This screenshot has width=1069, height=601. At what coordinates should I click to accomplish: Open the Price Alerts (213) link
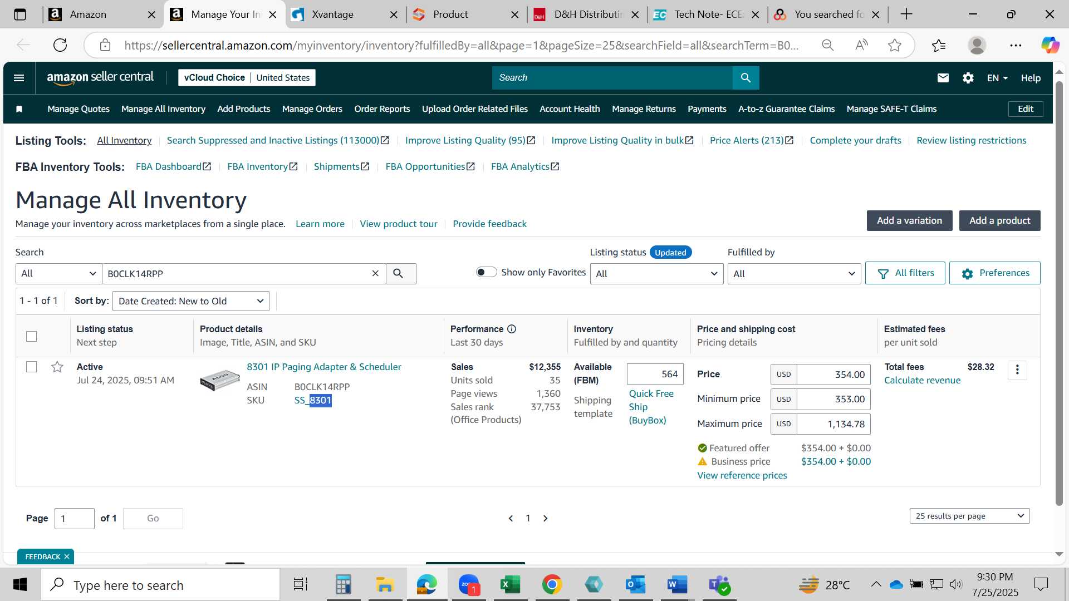752,140
